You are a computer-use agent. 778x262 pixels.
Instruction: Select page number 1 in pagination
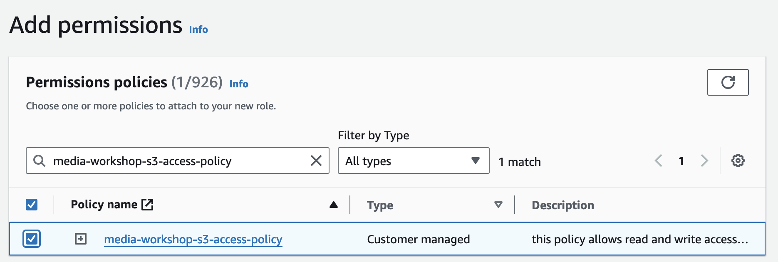(681, 161)
